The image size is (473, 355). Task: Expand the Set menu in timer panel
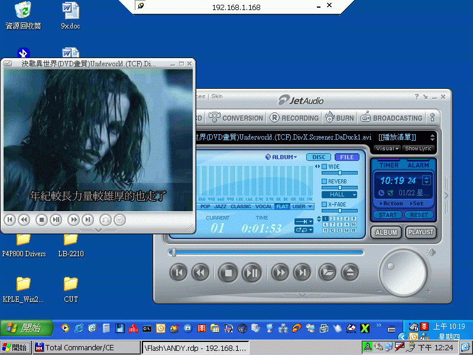(417, 204)
